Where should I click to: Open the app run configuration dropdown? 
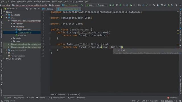click(90, 5)
